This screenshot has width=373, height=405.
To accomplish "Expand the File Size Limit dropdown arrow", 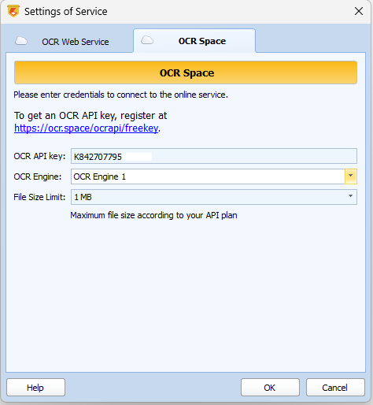I will (x=350, y=197).
